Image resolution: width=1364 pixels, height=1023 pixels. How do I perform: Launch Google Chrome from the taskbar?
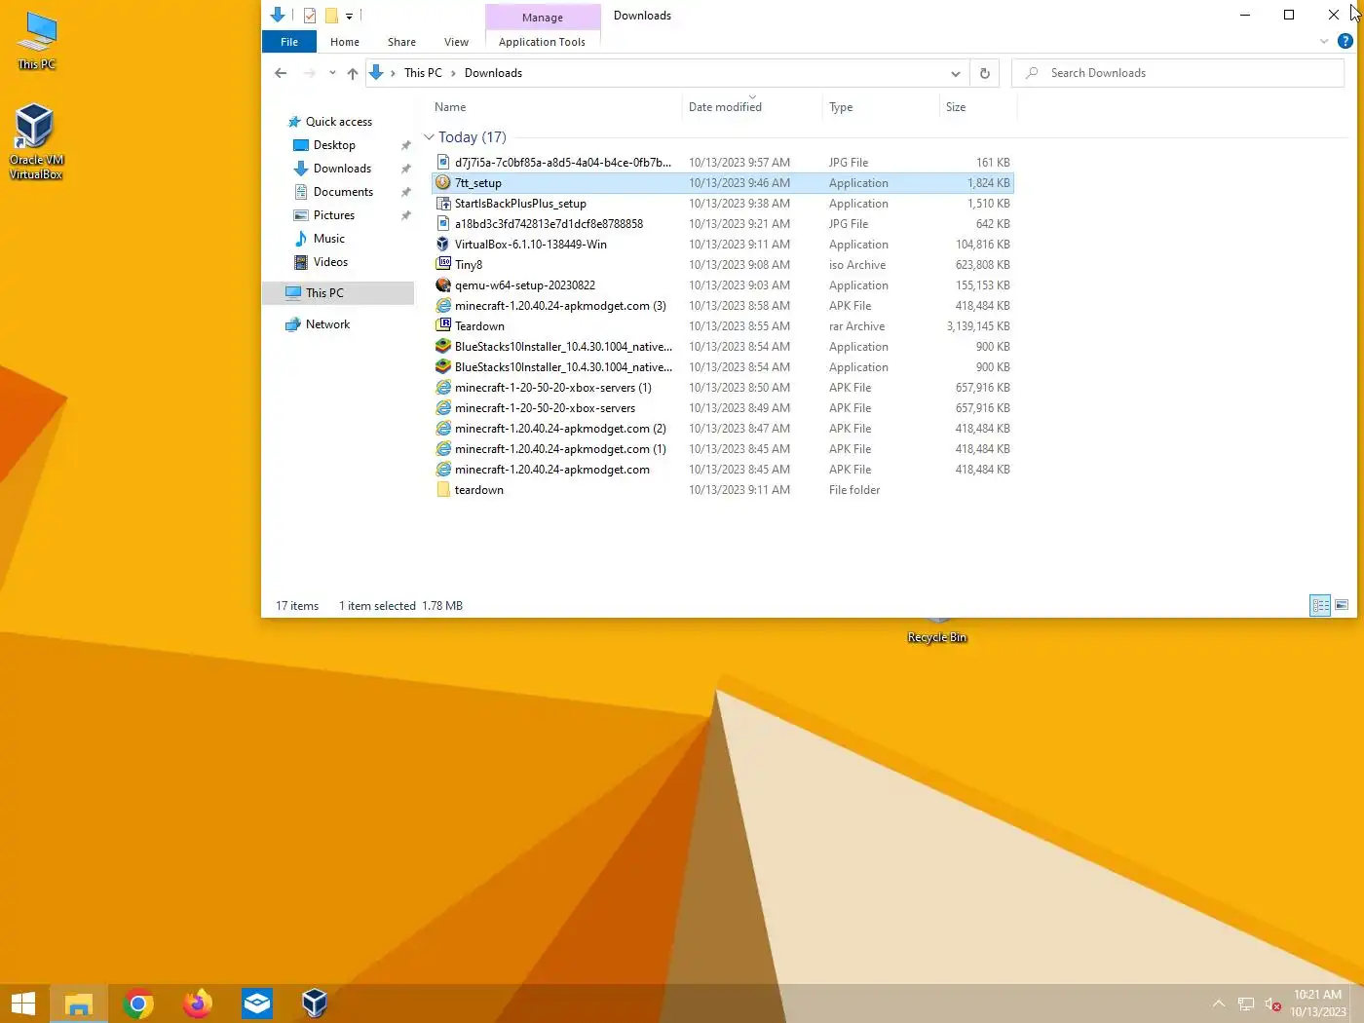(138, 1004)
